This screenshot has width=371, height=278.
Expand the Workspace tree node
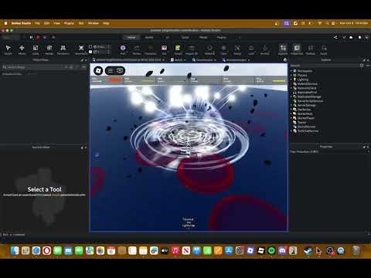(x=292, y=71)
